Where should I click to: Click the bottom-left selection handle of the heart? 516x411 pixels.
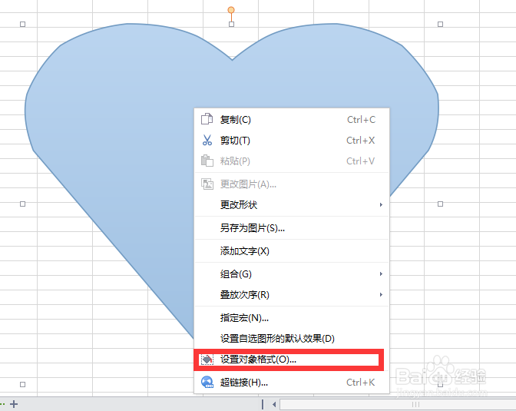coord(23,384)
